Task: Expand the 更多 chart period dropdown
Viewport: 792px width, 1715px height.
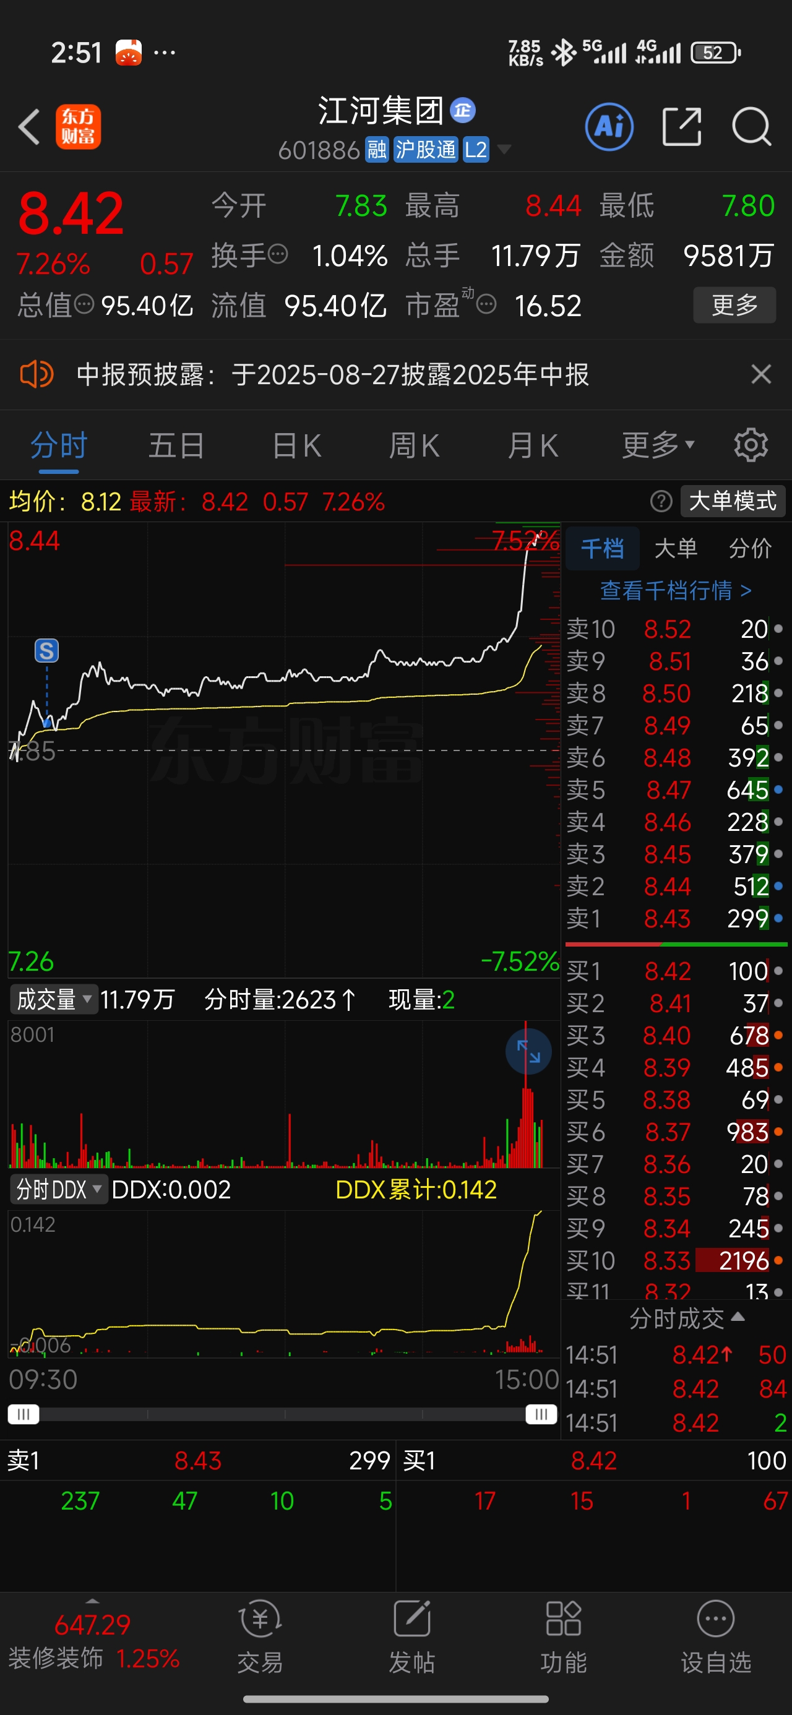Action: click(658, 444)
